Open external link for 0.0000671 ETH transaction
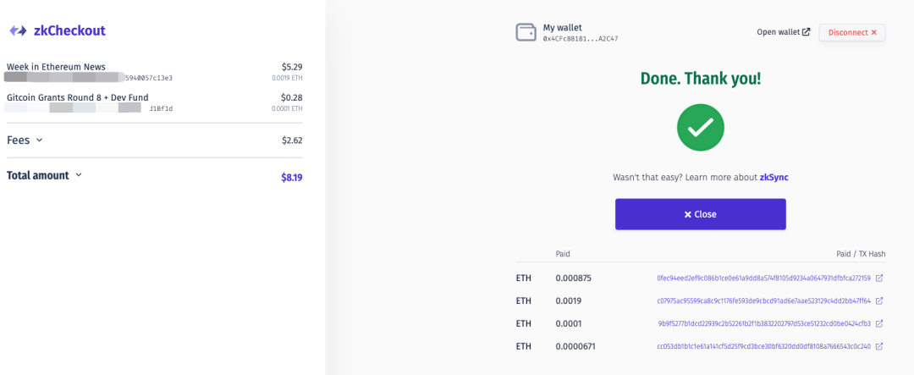914x375 pixels. pyautogui.click(x=879, y=346)
